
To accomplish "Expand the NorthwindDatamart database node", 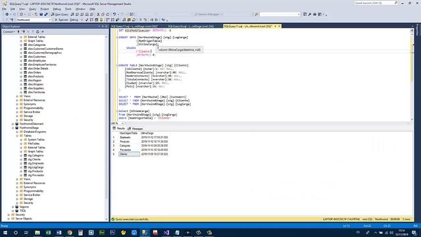I will [13, 124].
